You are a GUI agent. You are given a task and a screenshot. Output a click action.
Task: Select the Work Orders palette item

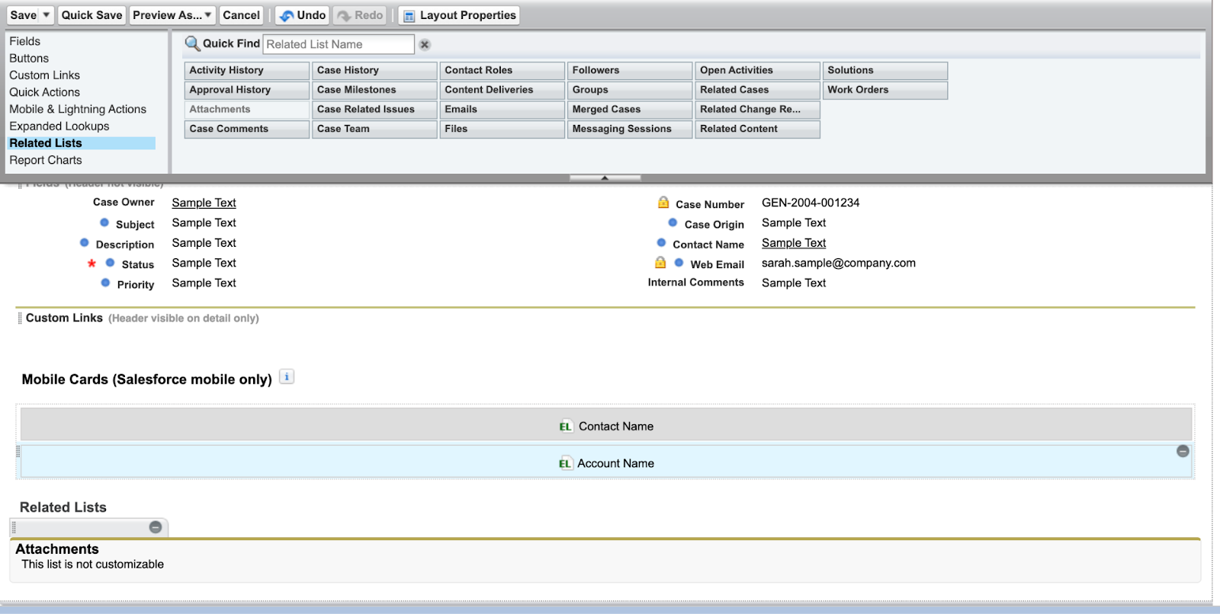885,90
